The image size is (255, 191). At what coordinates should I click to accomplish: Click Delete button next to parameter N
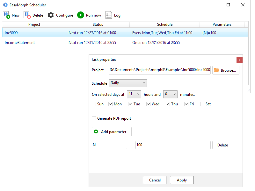[x=222, y=145]
